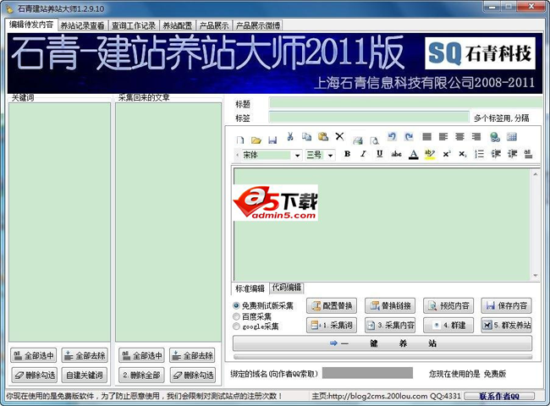This screenshot has width=550, height=406.
Task: Toggle underline formatting
Action: click(380, 154)
